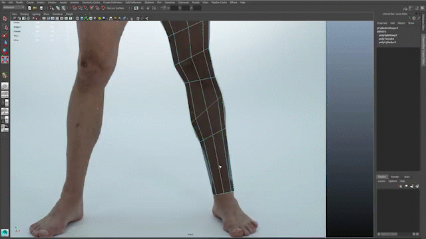
Task: Select the Paint Selection brush tool in toolbox
Action: (x=5, y=35)
